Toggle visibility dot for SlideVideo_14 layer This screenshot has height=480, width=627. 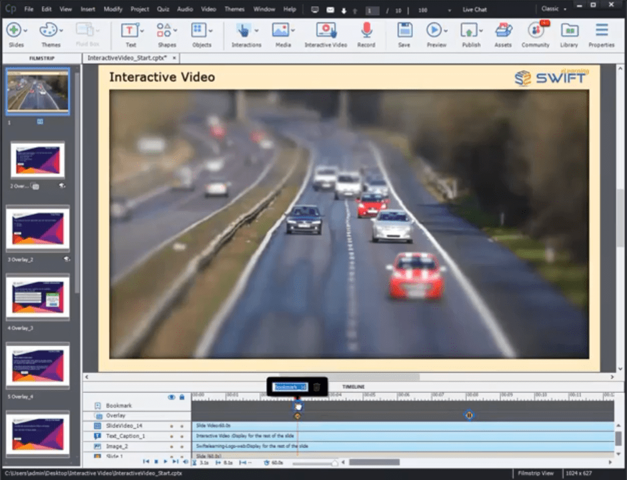(172, 426)
